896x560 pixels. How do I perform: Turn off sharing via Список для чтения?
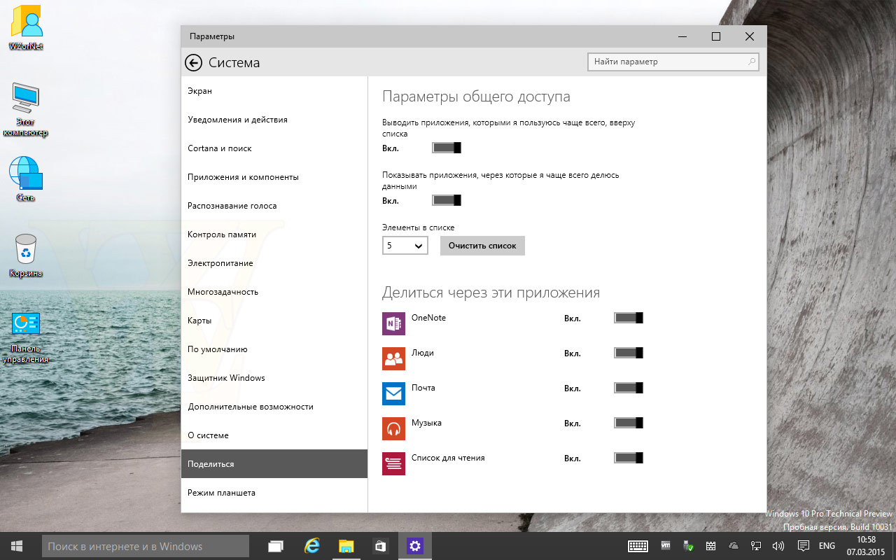629,458
